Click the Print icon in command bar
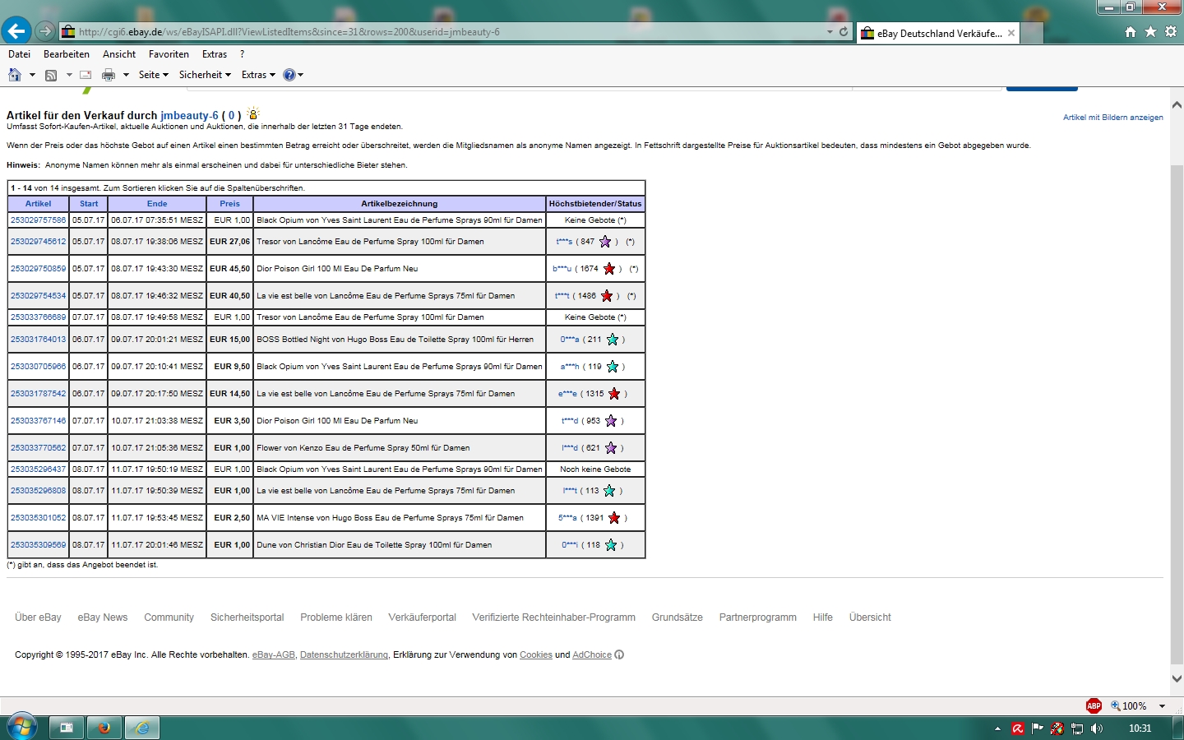The height and width of the screenshot is (740, 1184). click(109, 75)
